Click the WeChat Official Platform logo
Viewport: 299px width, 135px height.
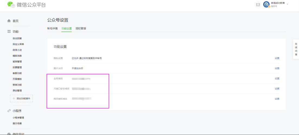click(11, 4)
